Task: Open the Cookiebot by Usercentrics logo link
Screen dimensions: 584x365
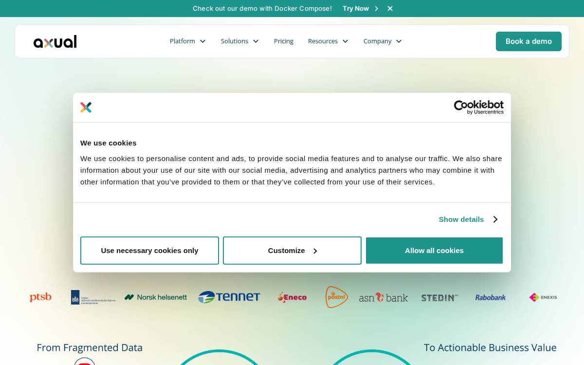Action: [x=479, y=108]
